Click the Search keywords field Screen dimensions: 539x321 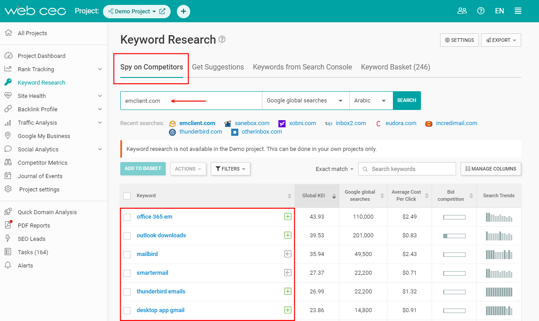[407, 169]
